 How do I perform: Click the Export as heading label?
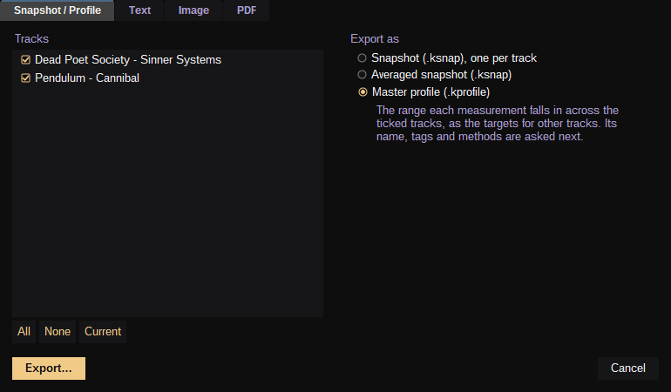pos(375,39)
